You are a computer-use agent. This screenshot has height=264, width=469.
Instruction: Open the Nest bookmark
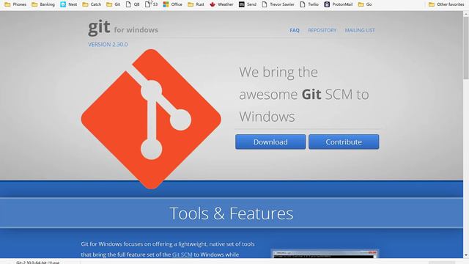point(68,4)
